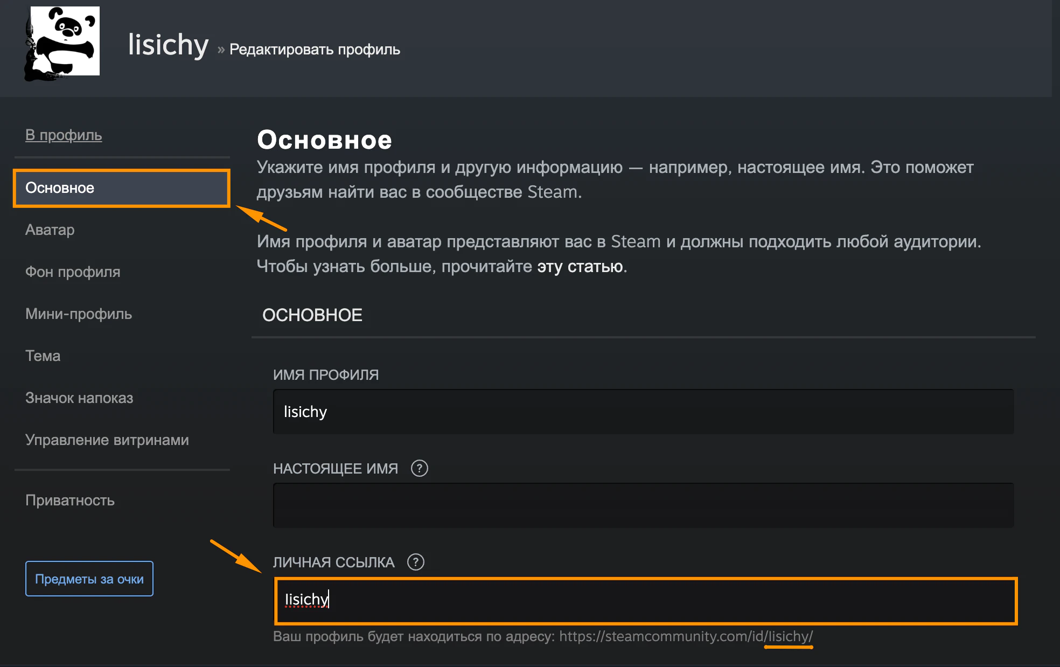Open the Фон профиля section
The image size is (1060, 667).
tap(73, 272)
